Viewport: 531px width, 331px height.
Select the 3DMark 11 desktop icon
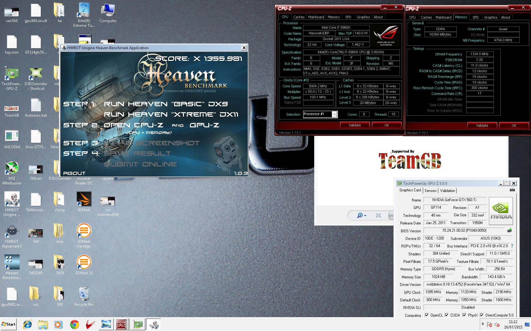(x=84, y=265)
